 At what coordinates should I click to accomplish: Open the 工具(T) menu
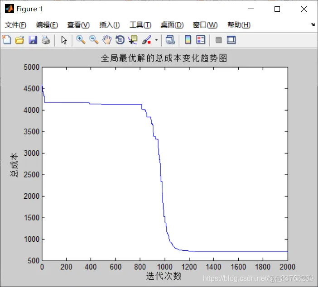140,25
